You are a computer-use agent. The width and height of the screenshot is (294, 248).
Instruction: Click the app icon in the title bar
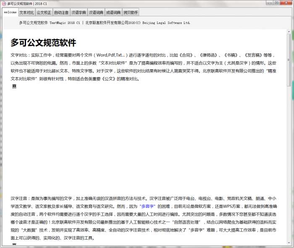[4, 3]
